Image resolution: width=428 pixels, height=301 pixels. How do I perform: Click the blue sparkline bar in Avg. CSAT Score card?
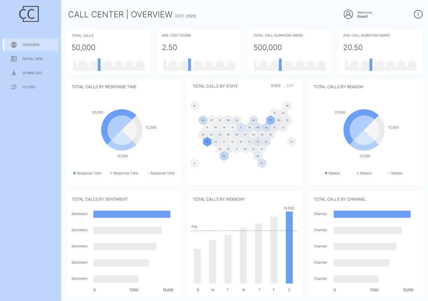[189, 65]
